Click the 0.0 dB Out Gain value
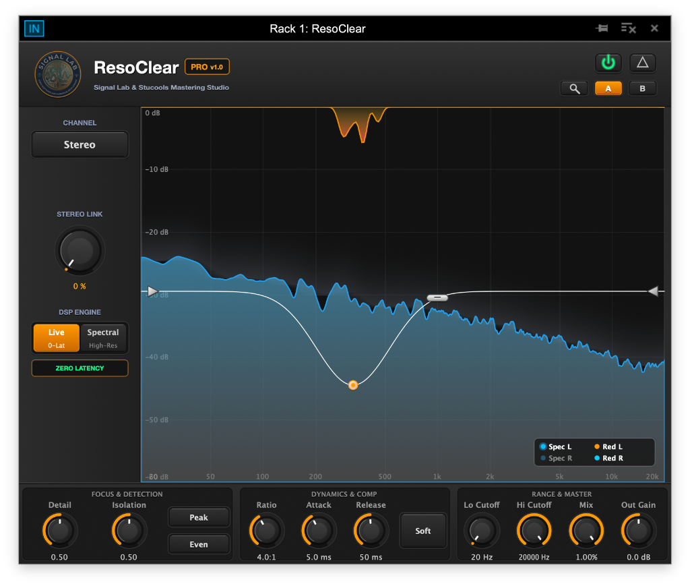Viewport: 690px width, 586px height. pos(639,557)
